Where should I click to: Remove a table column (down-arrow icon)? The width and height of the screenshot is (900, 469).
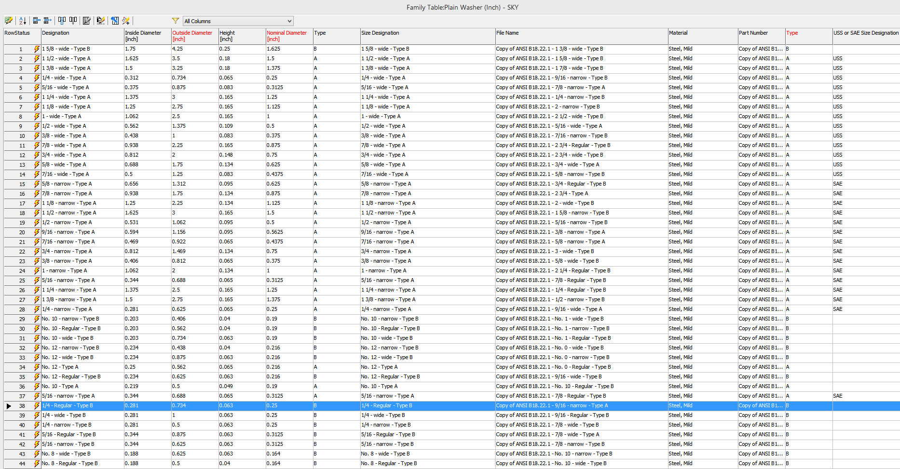[73, 20]
